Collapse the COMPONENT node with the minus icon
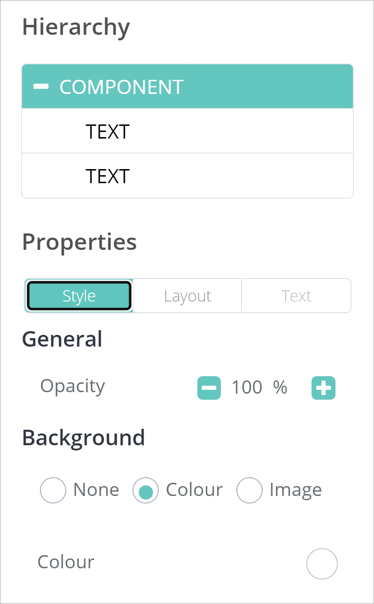Image resolution: width=374 pixels, height=604 pixels. 41,86
